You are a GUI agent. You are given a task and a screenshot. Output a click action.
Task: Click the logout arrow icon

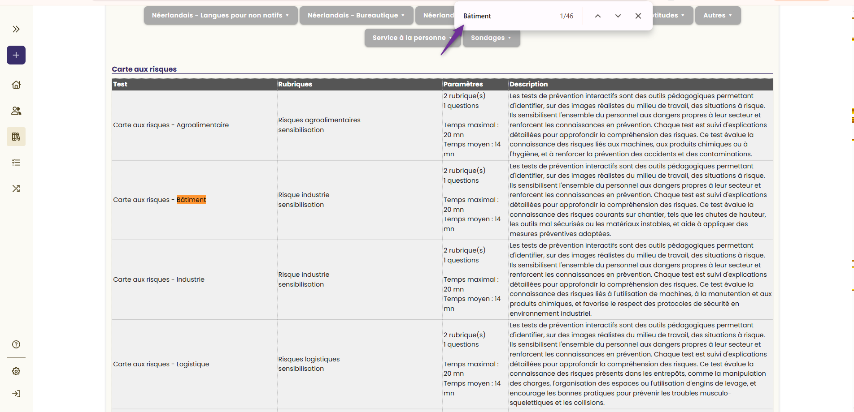point(16,394)
